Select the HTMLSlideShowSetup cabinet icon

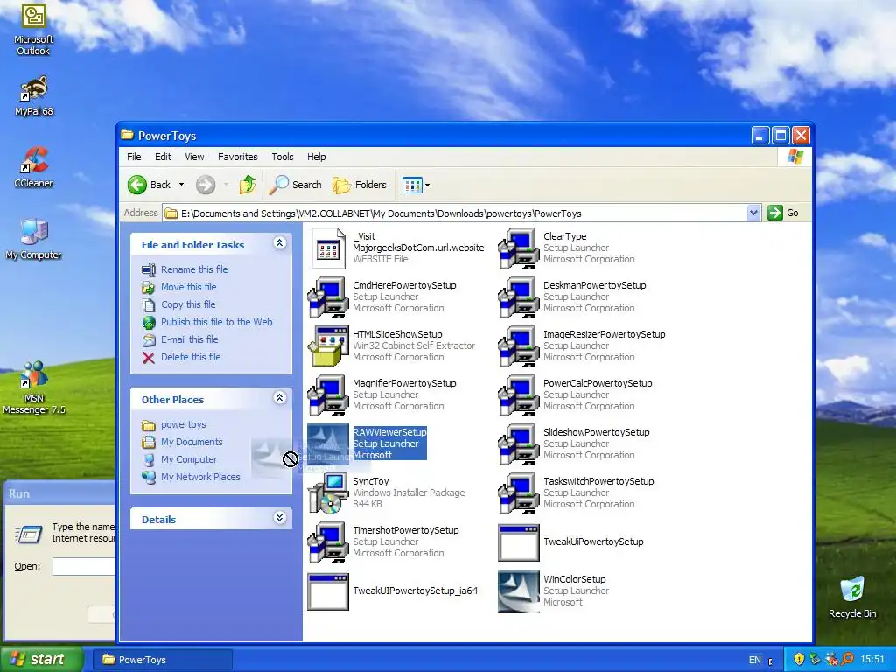click(x=328, y=346)
